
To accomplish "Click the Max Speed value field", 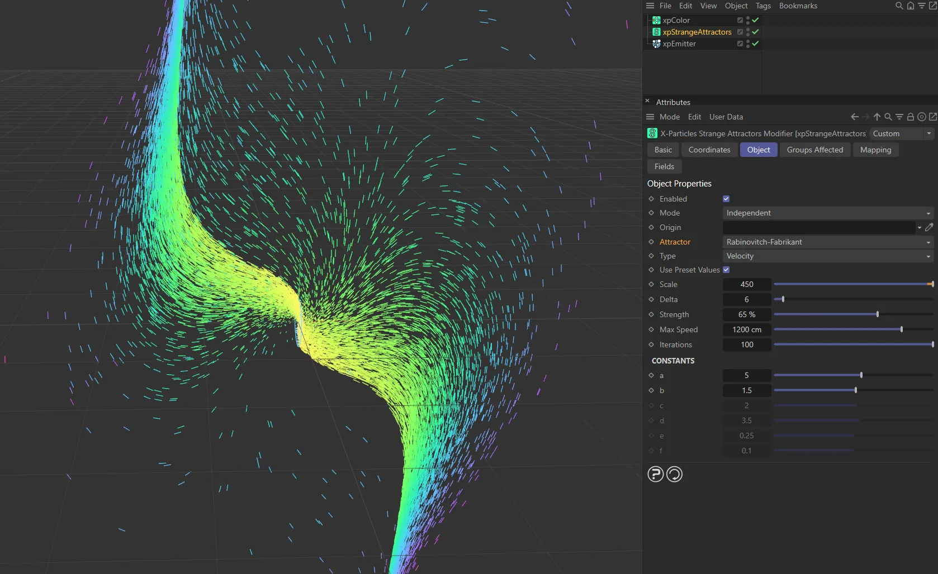I will tap(747, 329).
